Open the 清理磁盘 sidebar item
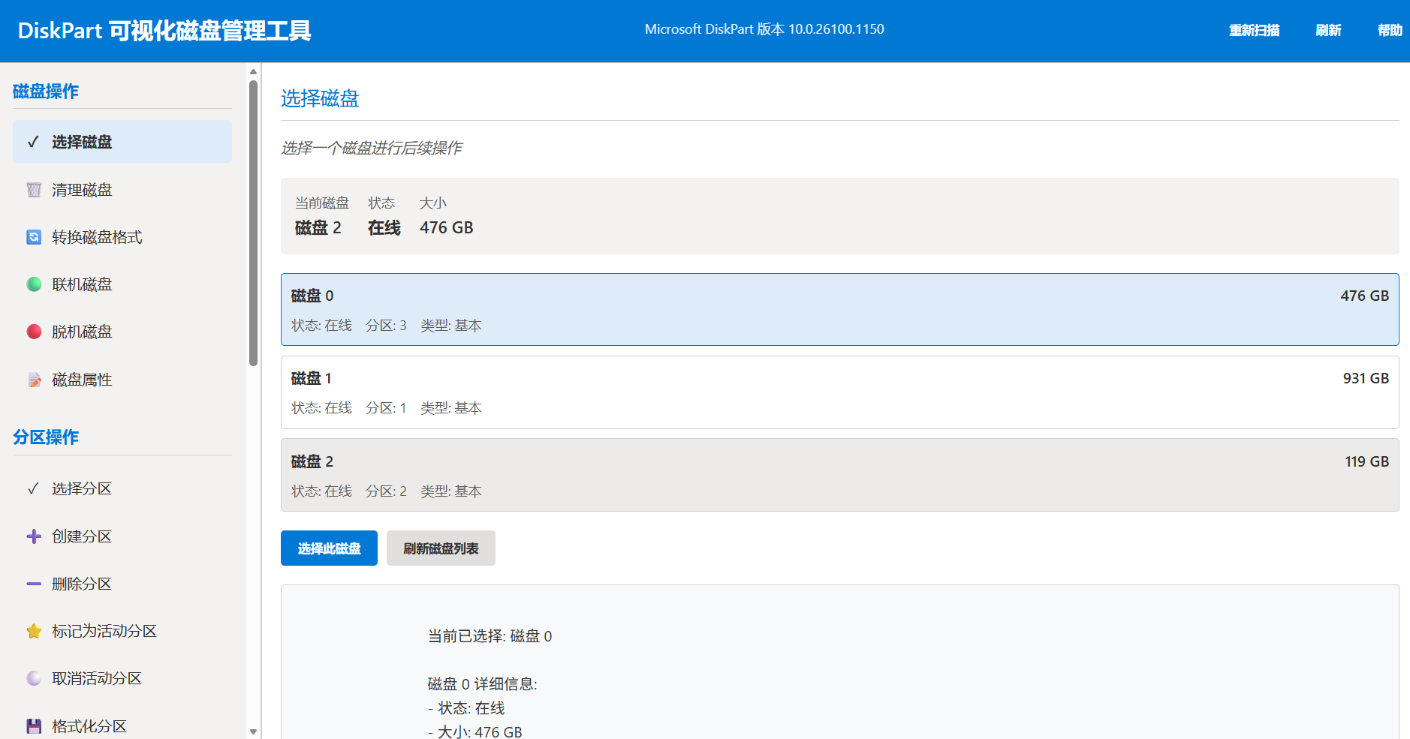 (x=122, y=190)
